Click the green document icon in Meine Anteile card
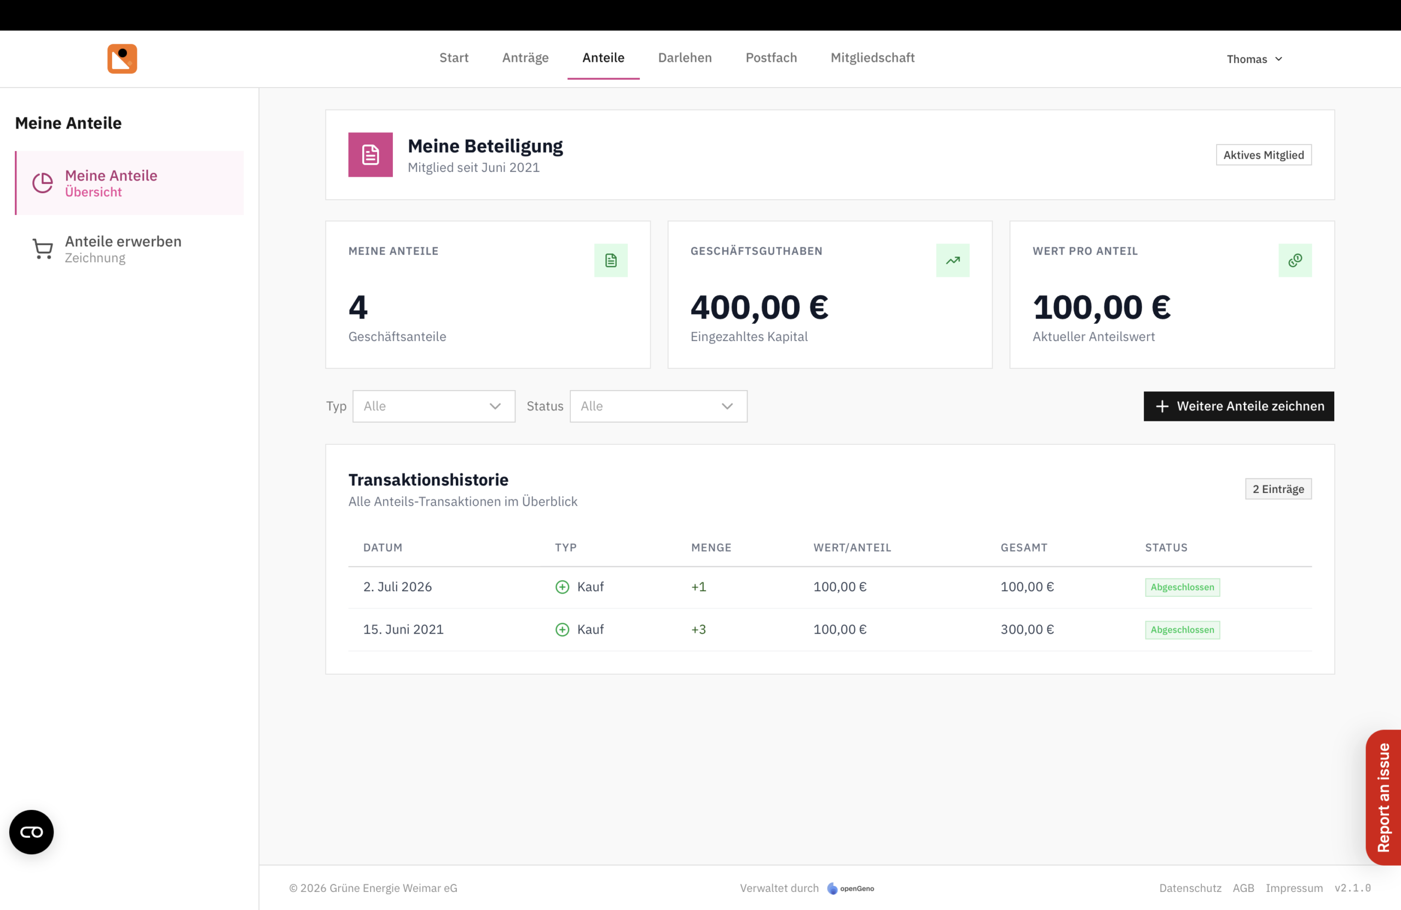Image resolution: width=1401 pixels, height=910 pixels. click(610, 260)
